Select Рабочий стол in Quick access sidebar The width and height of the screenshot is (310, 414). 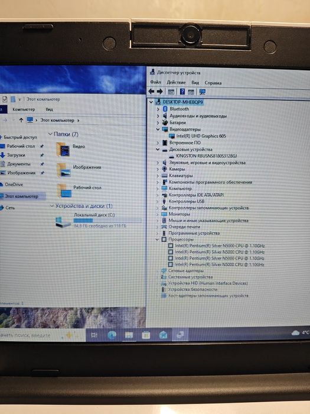pos(21,146)
